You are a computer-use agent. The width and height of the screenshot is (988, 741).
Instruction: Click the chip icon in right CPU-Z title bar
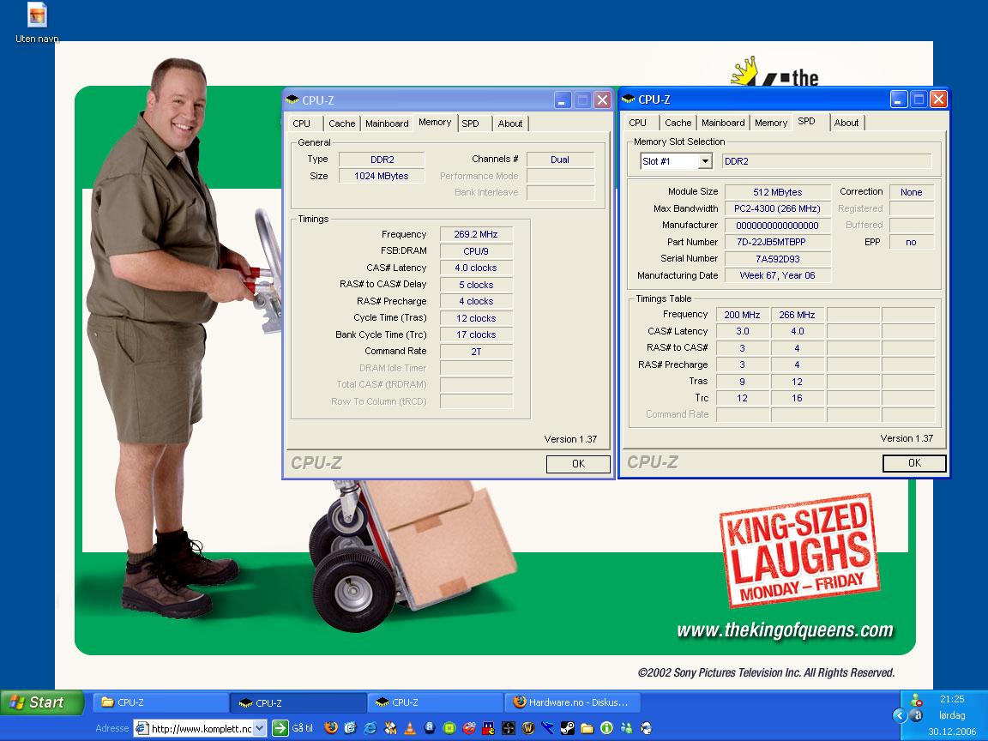coord(628,99)
